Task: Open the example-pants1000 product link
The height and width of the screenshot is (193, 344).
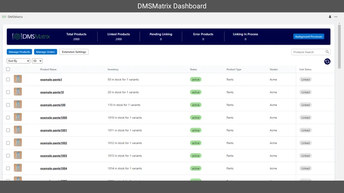Action: 53,118
